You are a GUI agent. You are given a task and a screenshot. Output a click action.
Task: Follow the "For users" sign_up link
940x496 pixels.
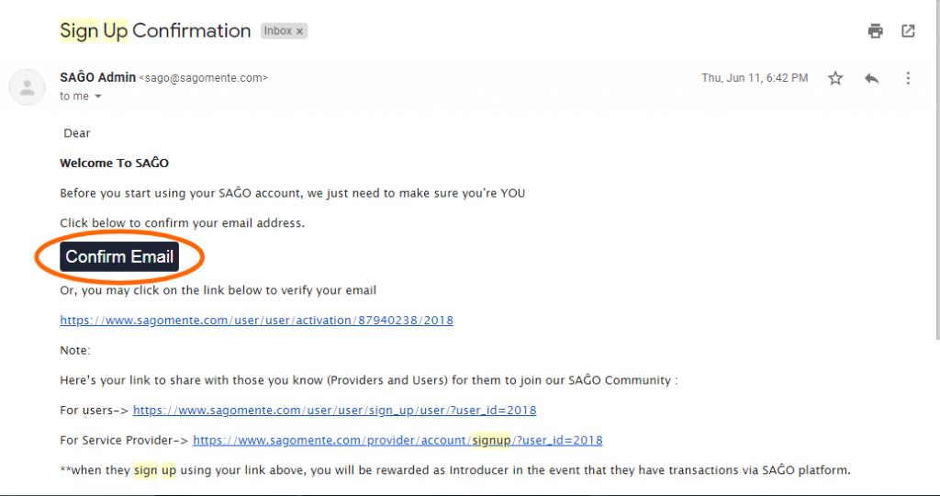334,410
